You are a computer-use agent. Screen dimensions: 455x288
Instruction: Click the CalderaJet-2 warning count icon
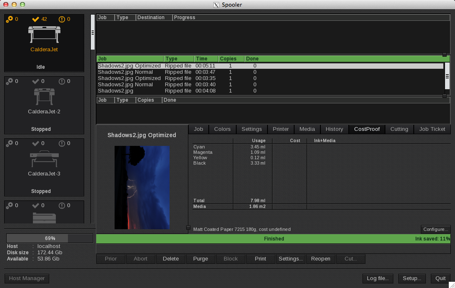pos(62,81)
